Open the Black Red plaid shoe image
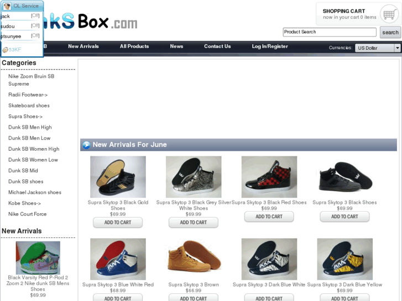Screen dimensions: 402x301 coord(269,177)
